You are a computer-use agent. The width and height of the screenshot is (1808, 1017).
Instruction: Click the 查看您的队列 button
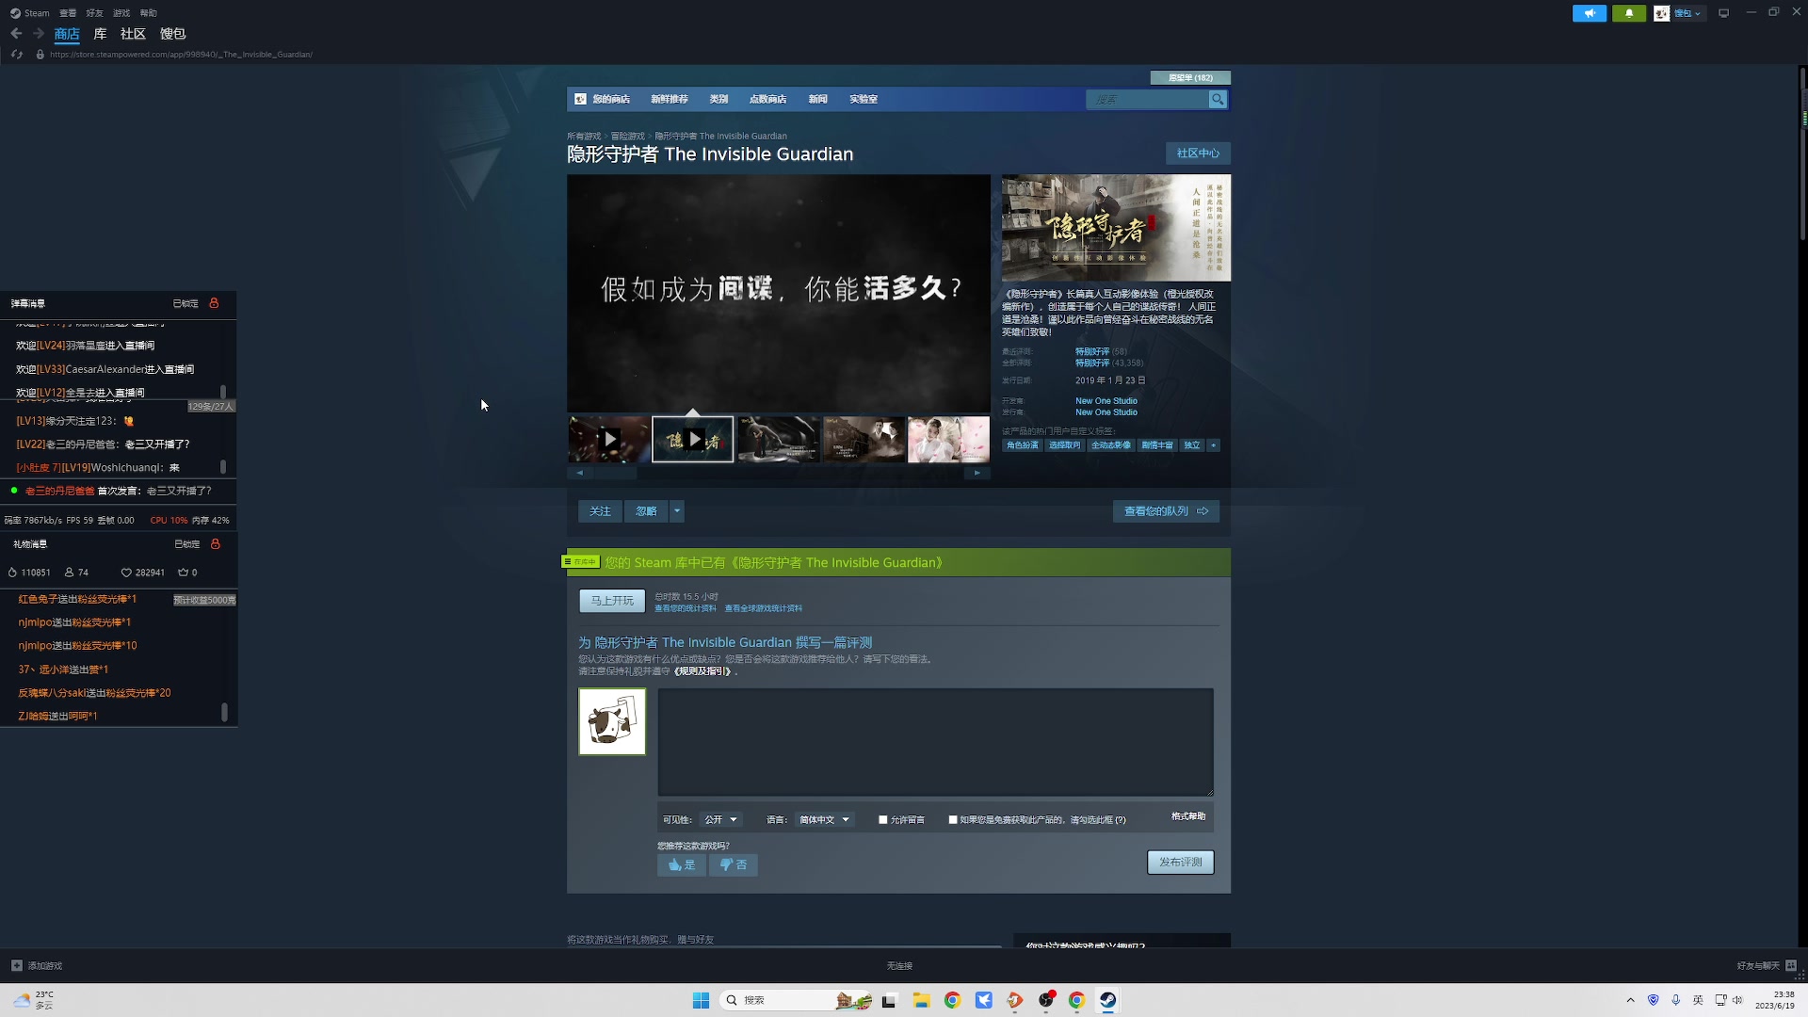click(1166, 511)
